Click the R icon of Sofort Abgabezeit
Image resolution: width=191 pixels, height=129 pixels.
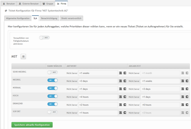(183, 112)
